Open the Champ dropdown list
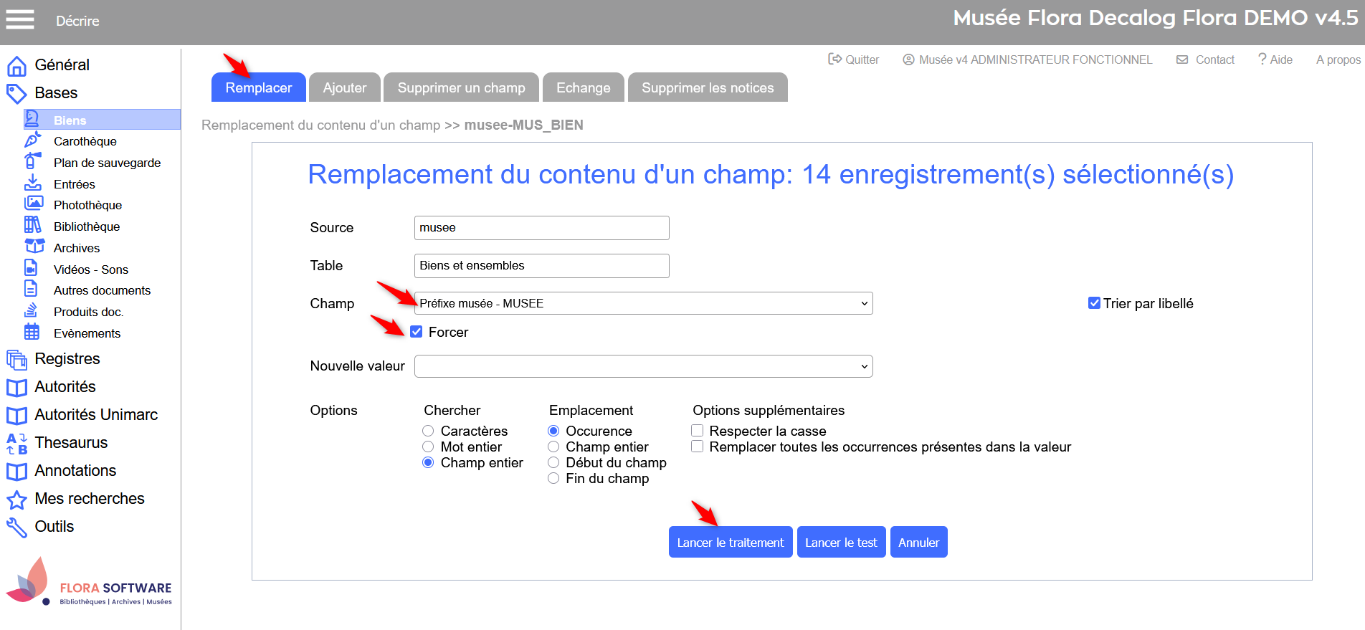The height and width of the screenshot is (630, 1365). (x=643, y=303)
